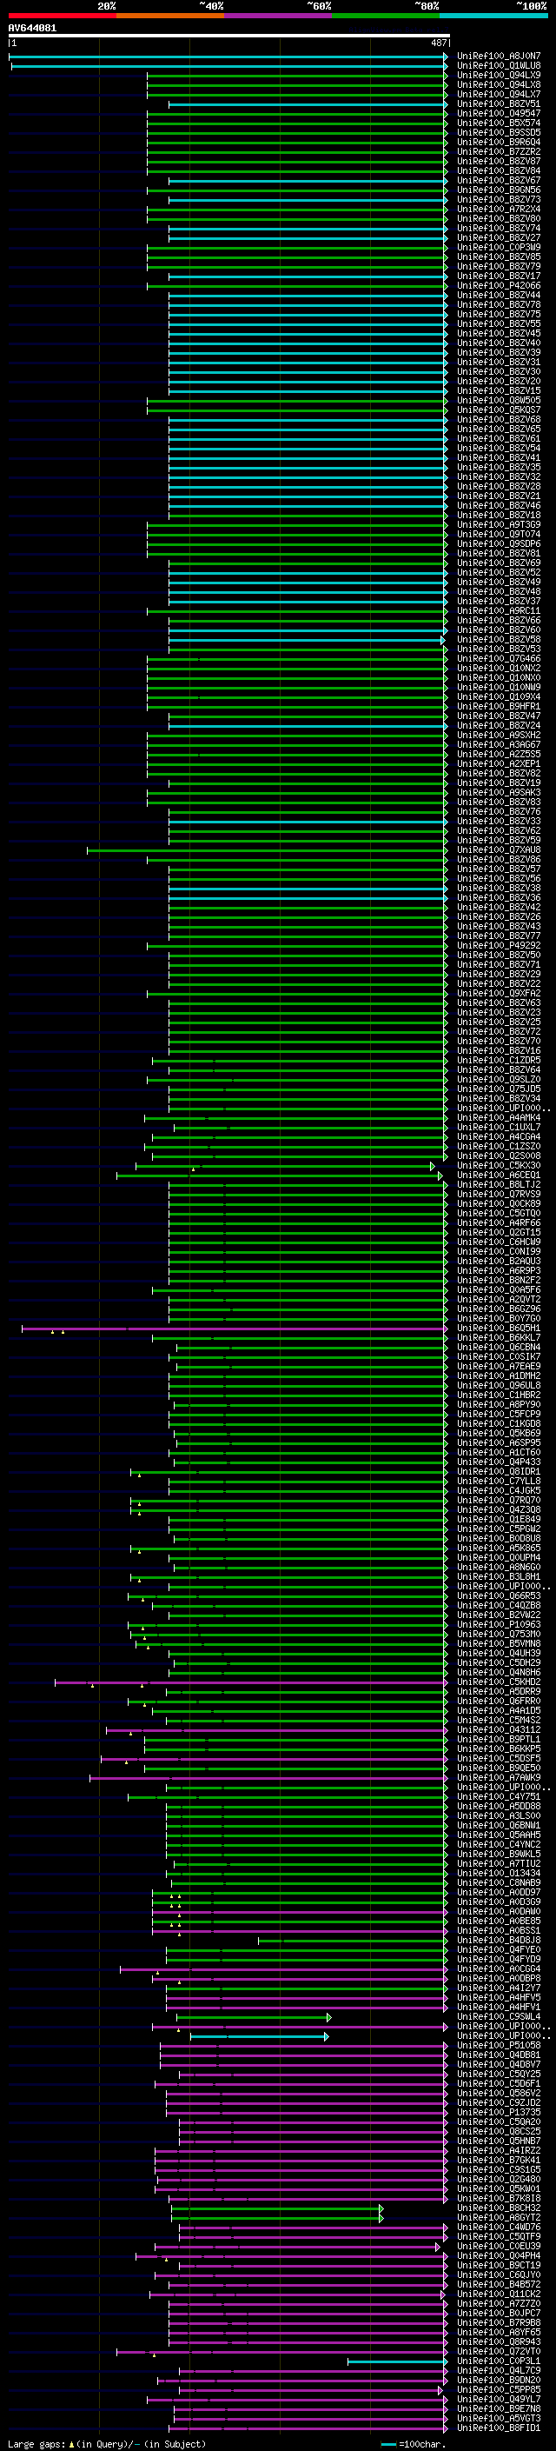Click the UniRef100_A9SXH2 entry

click(498, 736)
